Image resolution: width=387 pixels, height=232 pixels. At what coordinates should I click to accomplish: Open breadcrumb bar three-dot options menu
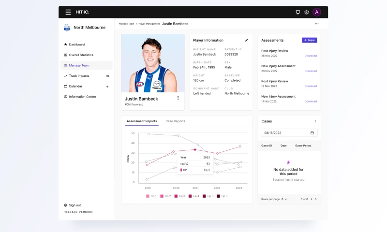[x=317, y=24]
